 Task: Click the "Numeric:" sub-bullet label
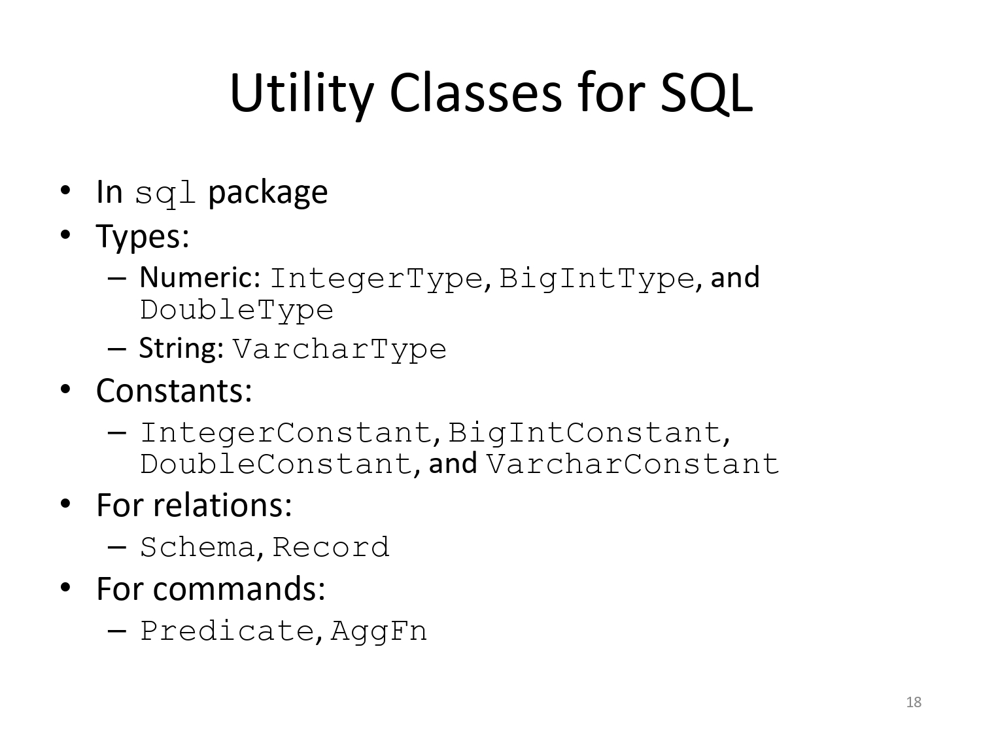(x=200, y=278)
